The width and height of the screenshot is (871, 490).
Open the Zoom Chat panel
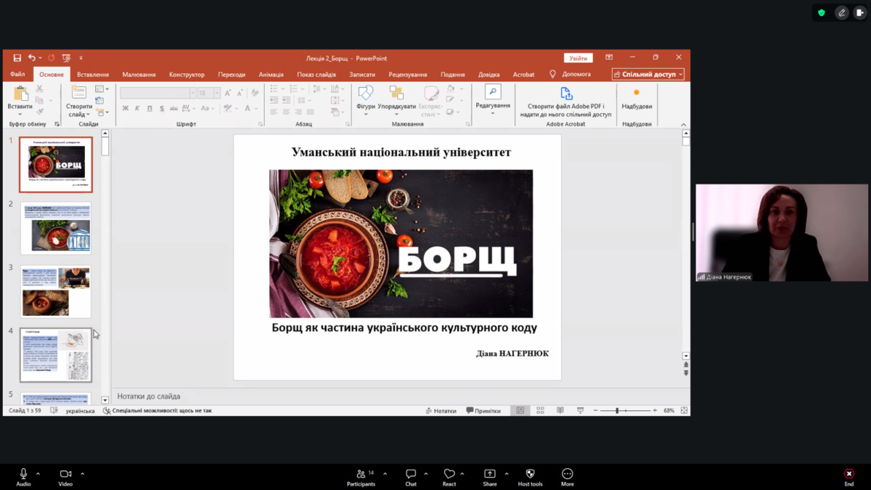click(411, 476)
